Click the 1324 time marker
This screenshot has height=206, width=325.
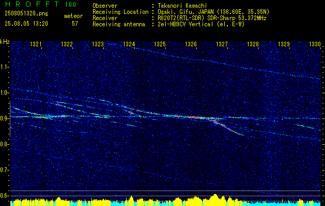129,44
